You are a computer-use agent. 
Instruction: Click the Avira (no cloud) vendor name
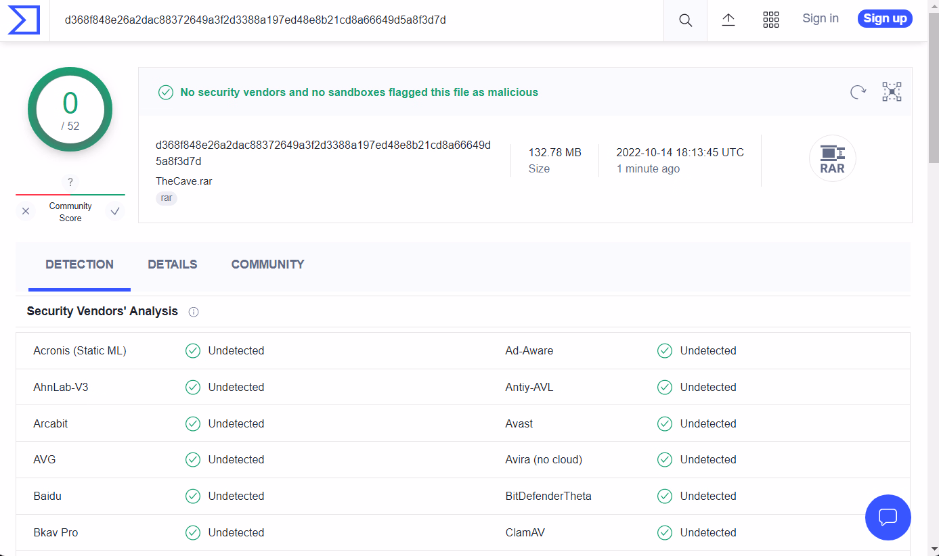[544, 459]
